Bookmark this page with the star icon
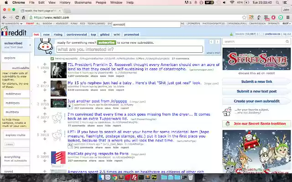This screenshot has width=292, height=182. click(244, 17)
